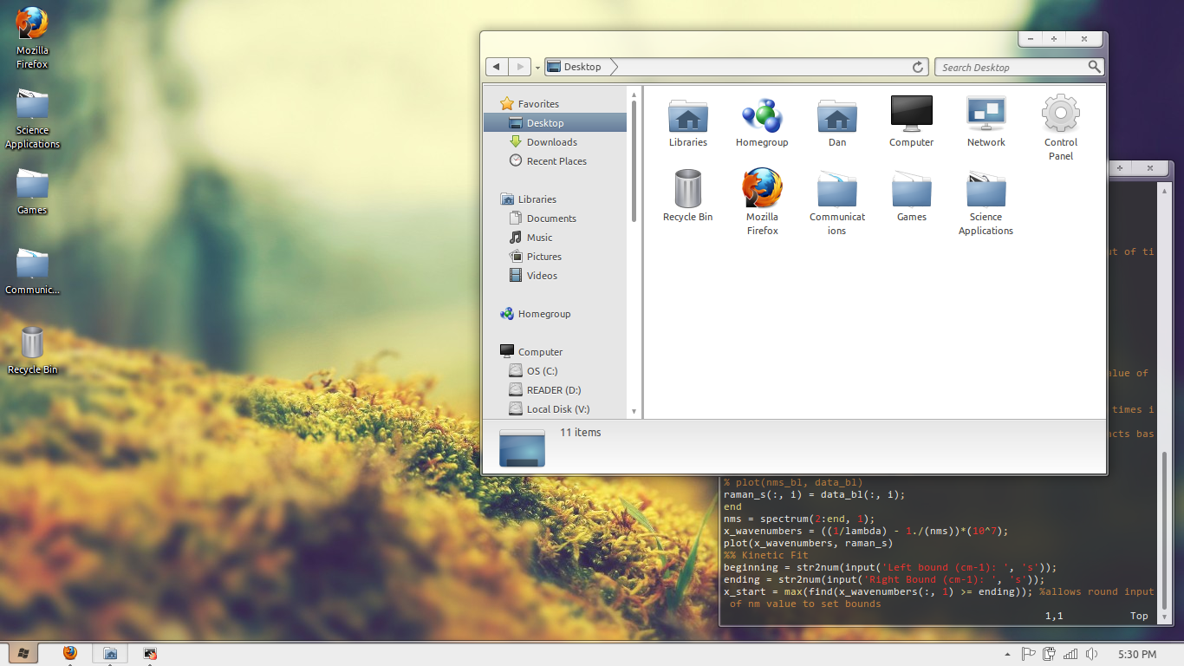
Task: Open Recycle Bin in Explorer window
Action: (687, 191)
